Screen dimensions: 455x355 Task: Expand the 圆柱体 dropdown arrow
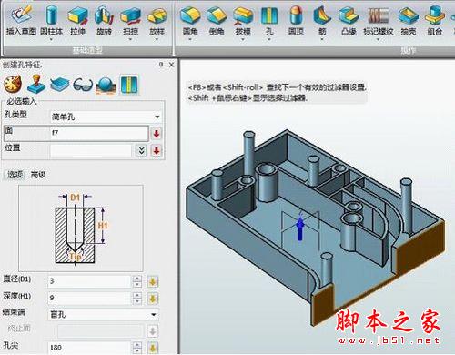[x=51, y=39]
